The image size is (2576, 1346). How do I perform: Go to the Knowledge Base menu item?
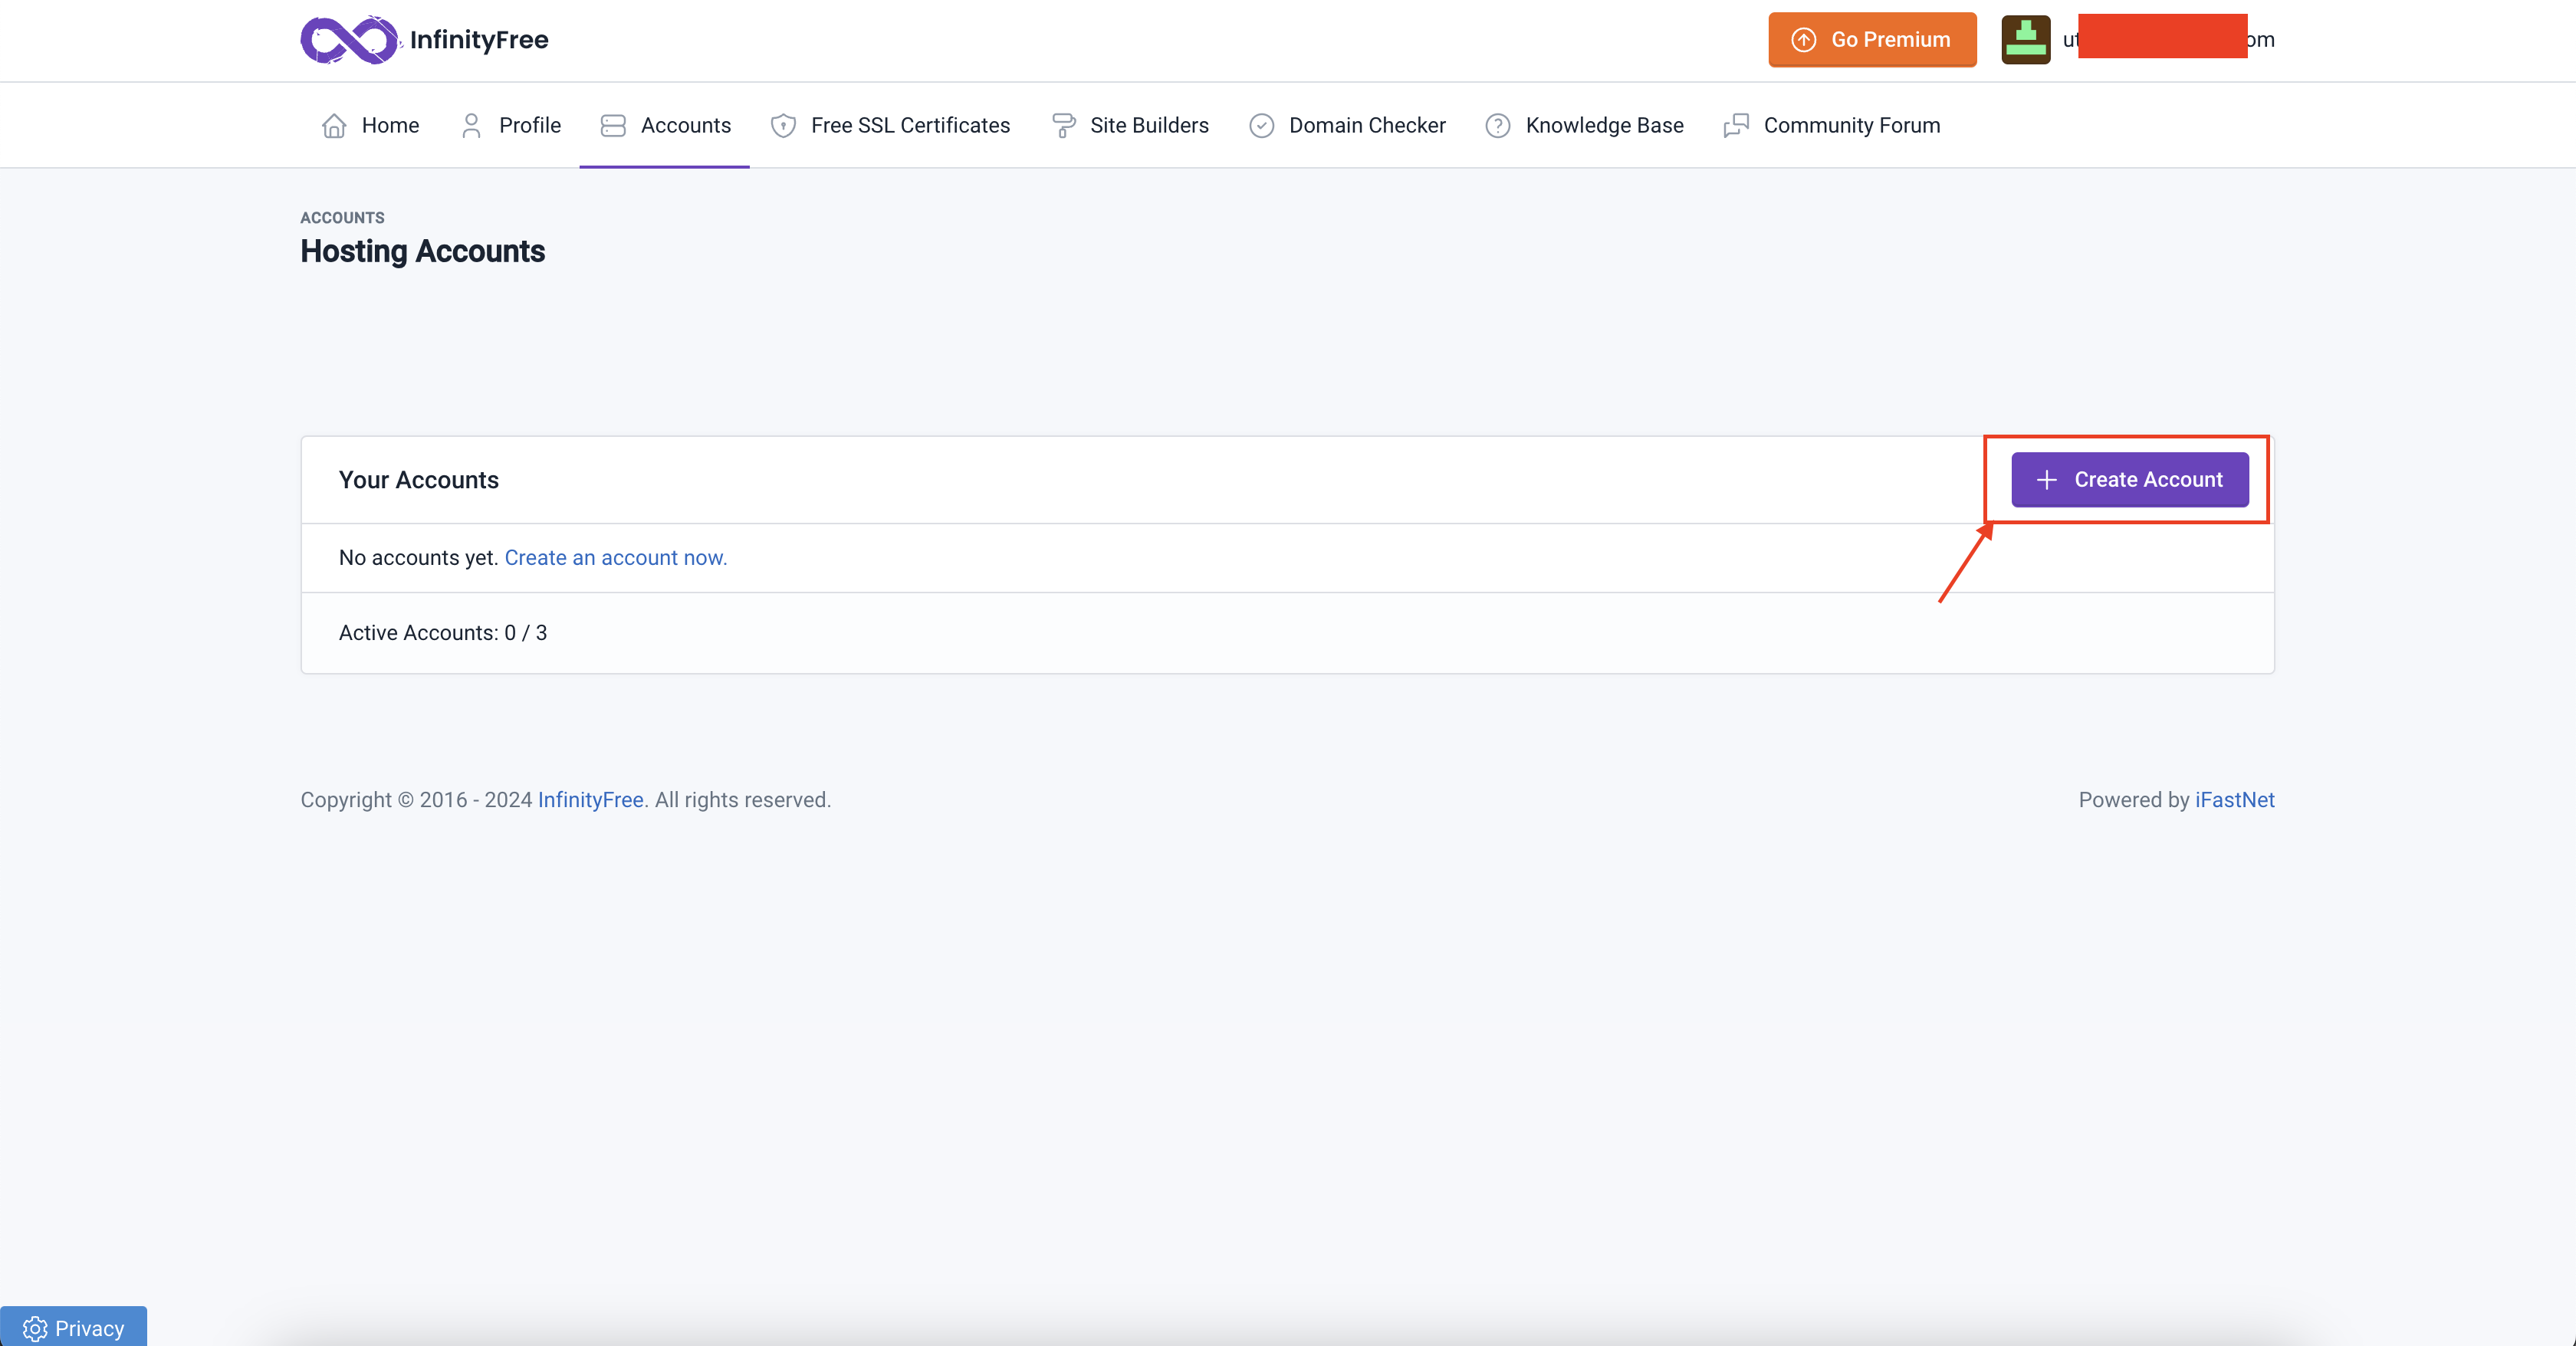(x=1604, y=125)
